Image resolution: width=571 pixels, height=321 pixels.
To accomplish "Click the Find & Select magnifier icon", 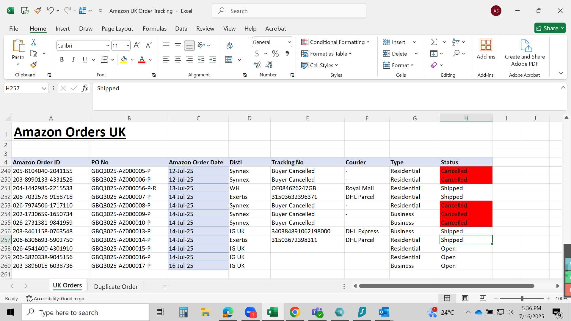I will 456,53.
